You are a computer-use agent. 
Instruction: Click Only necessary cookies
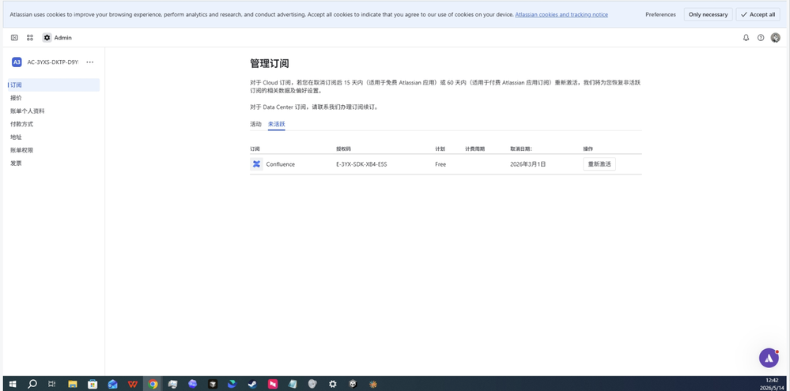708,14
